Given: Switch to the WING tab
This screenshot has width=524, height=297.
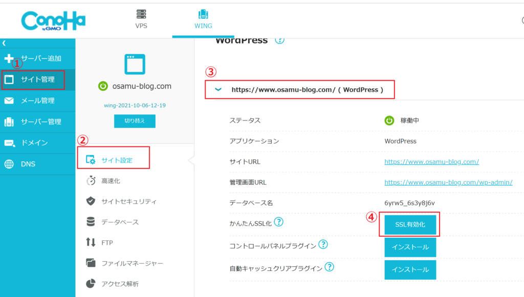Looking at the screenshot, I should 203,19.
